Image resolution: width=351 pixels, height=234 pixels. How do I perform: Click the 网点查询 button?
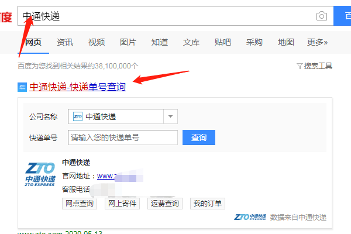pos(80,204)
